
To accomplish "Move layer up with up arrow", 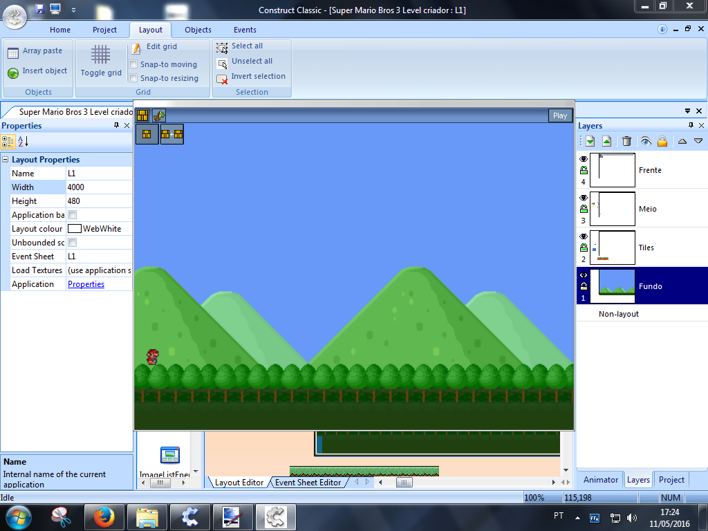I will [682, 141].
